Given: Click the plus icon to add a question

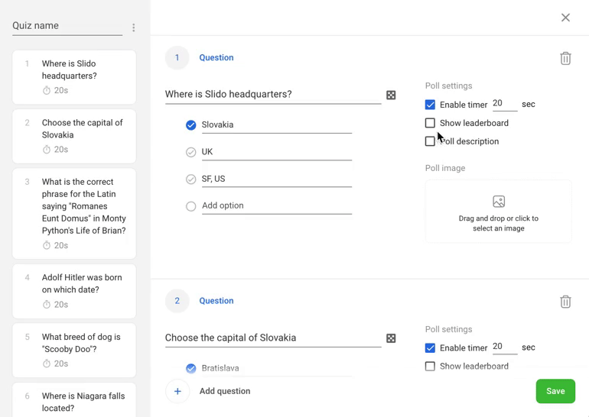Looking at the screenshot, I should point(177,391).
